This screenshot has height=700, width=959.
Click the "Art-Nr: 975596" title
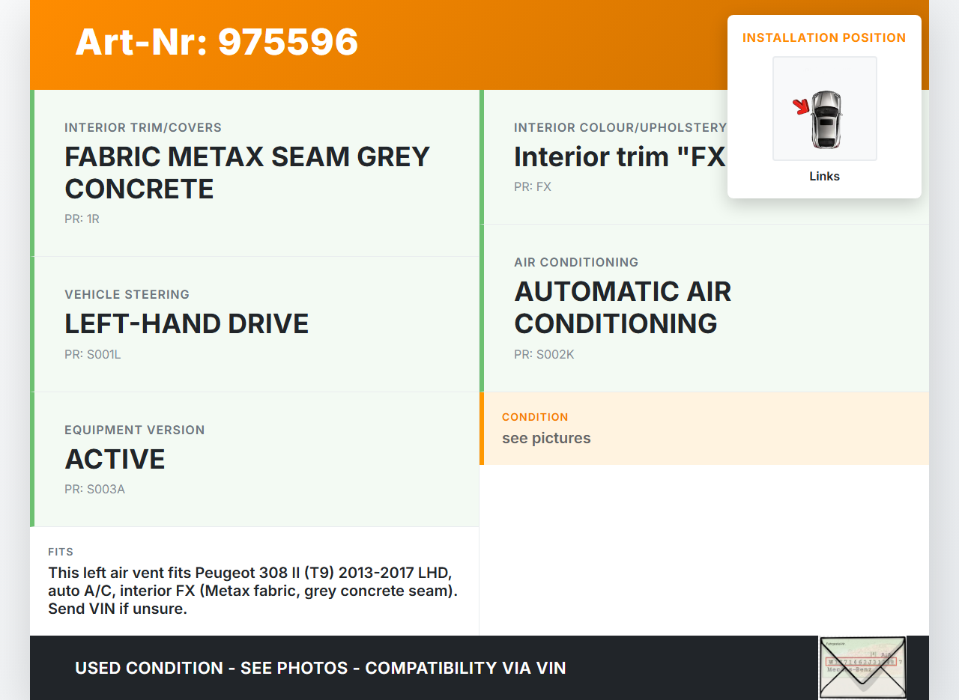tap(217, 42)
